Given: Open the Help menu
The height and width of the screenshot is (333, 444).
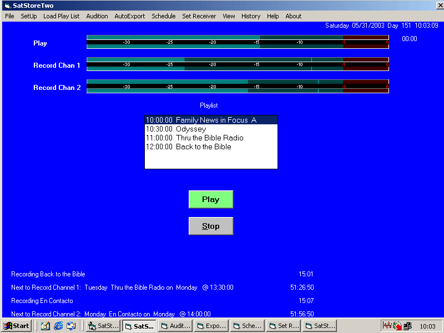Looking at the screenshot, I should coord(273,16).
